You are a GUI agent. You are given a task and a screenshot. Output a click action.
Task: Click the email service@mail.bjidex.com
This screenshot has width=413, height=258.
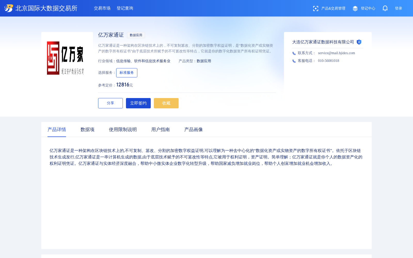tap(337, 53)
